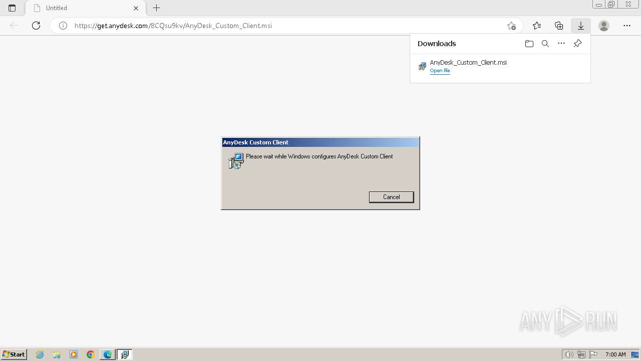Close the Untitled tab

pyautogui.click(x=136, y=8)
